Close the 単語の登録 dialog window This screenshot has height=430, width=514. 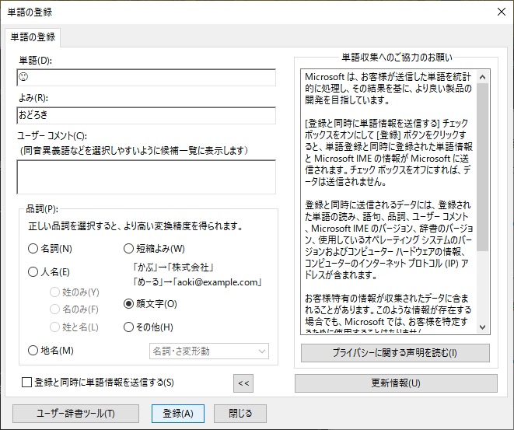pyautogui.click(x=502, y=12)
